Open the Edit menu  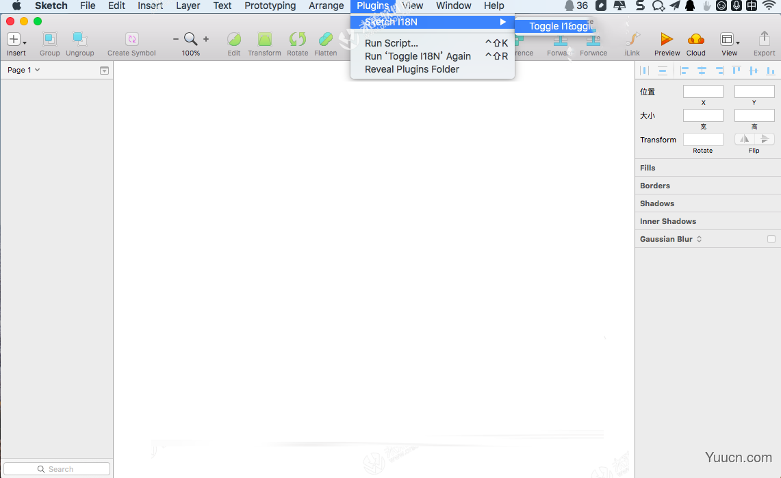[x=116, y=6]
